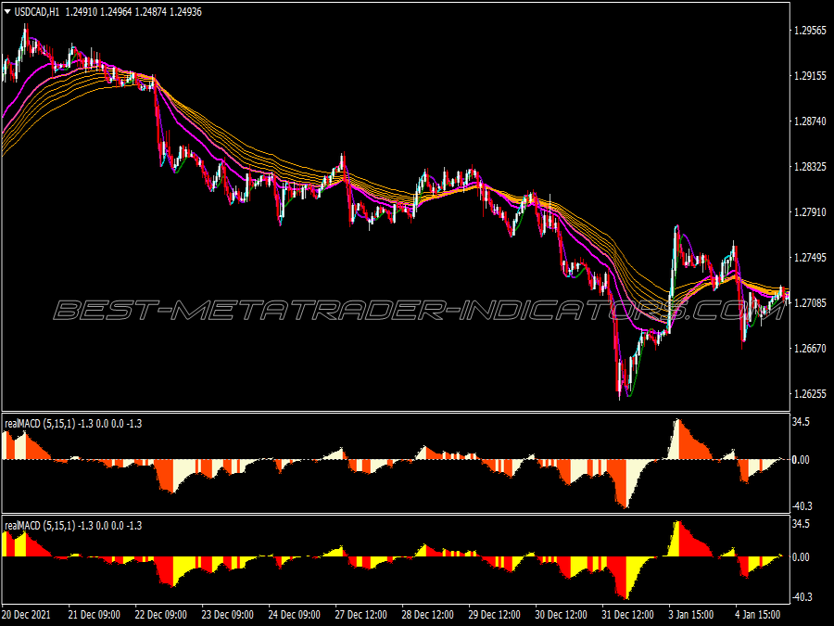
Task: Click price level 1.27910 on the scale
Action: 811,212
